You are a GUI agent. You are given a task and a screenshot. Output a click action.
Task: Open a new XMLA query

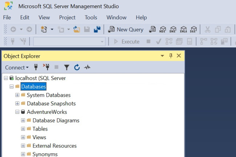click(183, 29)
